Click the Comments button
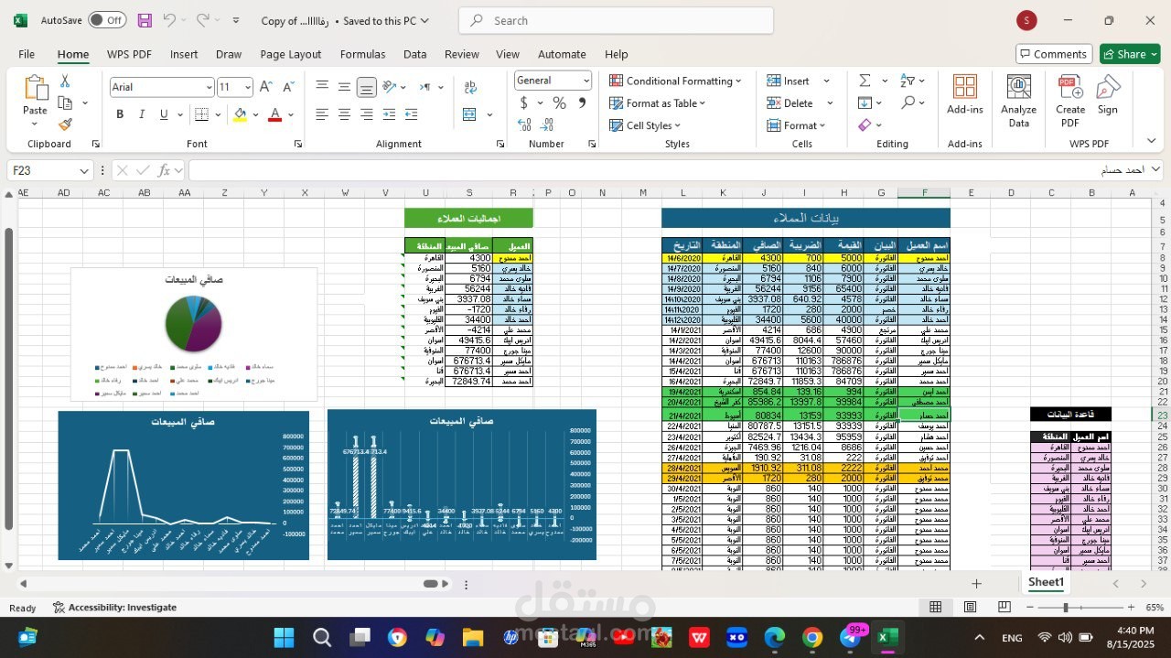The height and width of the screenshot is (658, 1171). (1053, 54)
